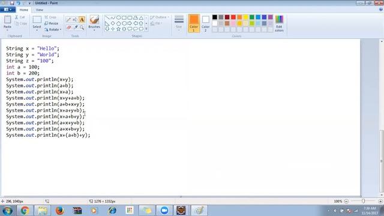Adjust the zoom slider handle
384x216 pixels.
click(x=364, y=201)
